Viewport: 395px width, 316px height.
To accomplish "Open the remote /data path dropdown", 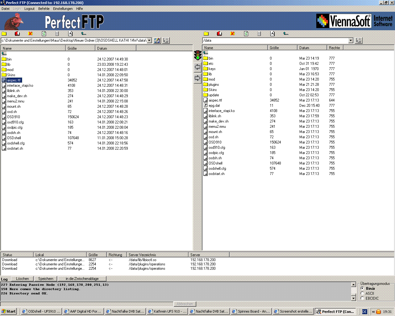I will click(x=351, y=40).
